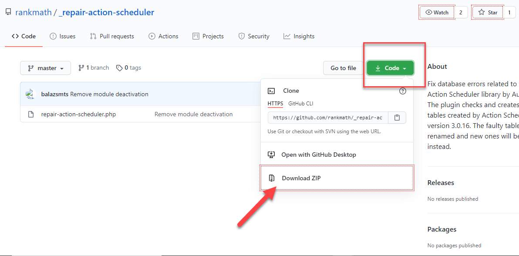Open the latest commit message beside balazsmts

pyautogui.click(x=109, y=94)
